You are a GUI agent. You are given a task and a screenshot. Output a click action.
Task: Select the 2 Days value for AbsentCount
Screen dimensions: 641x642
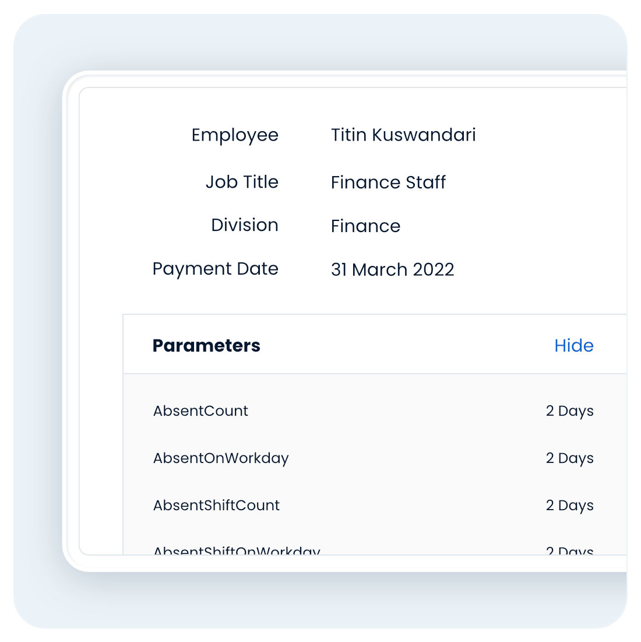569,411
